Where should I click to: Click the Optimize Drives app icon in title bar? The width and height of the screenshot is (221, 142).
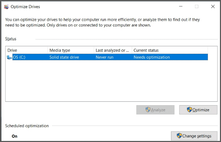coord(6,7)
